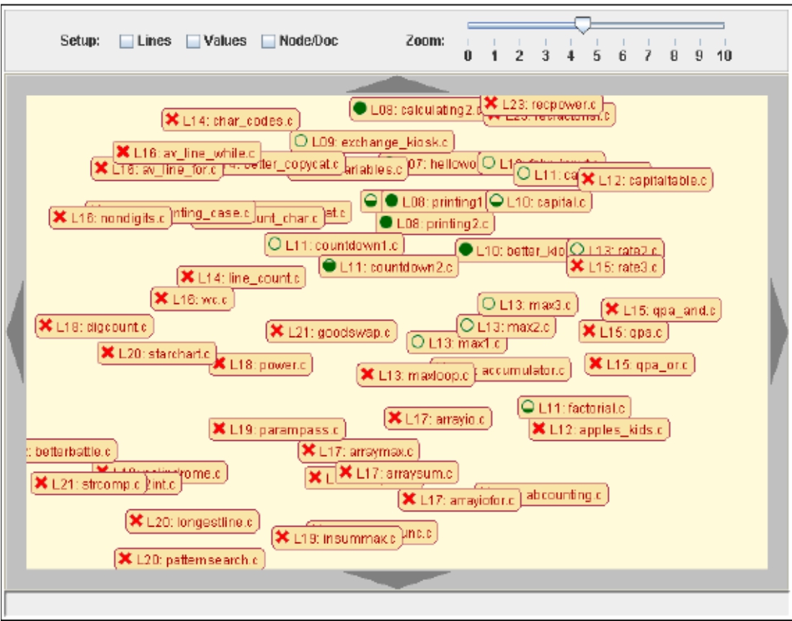Click red X icon of L16: av_line_while.c
Viewport: 792px width, 621px height.
pos(123,151)
